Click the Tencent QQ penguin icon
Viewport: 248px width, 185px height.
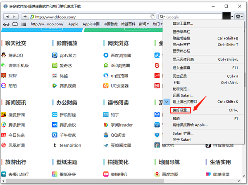4,55
